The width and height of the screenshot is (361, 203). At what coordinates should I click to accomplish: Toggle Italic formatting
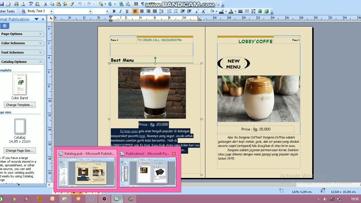(x=120, y=11)
